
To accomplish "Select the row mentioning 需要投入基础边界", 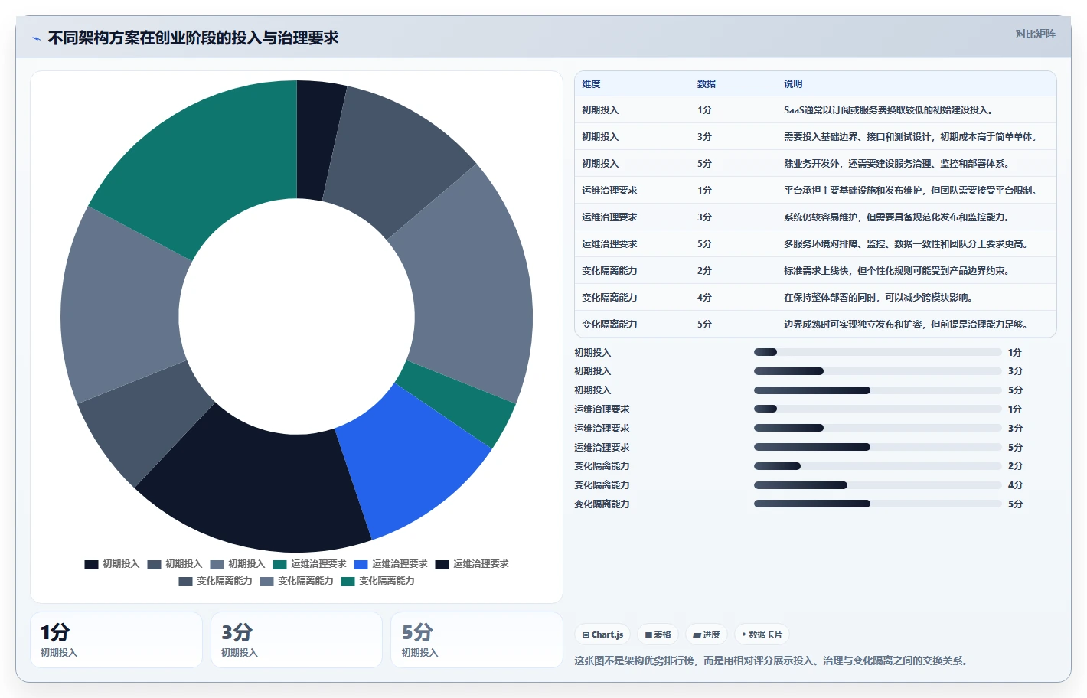I will pyautogui.click(x=815, y=137).
